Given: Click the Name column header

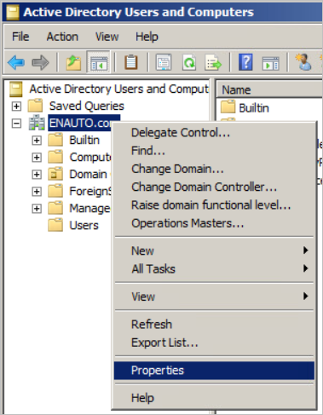Looking at the screenshot, I should [x=269, y=89].
